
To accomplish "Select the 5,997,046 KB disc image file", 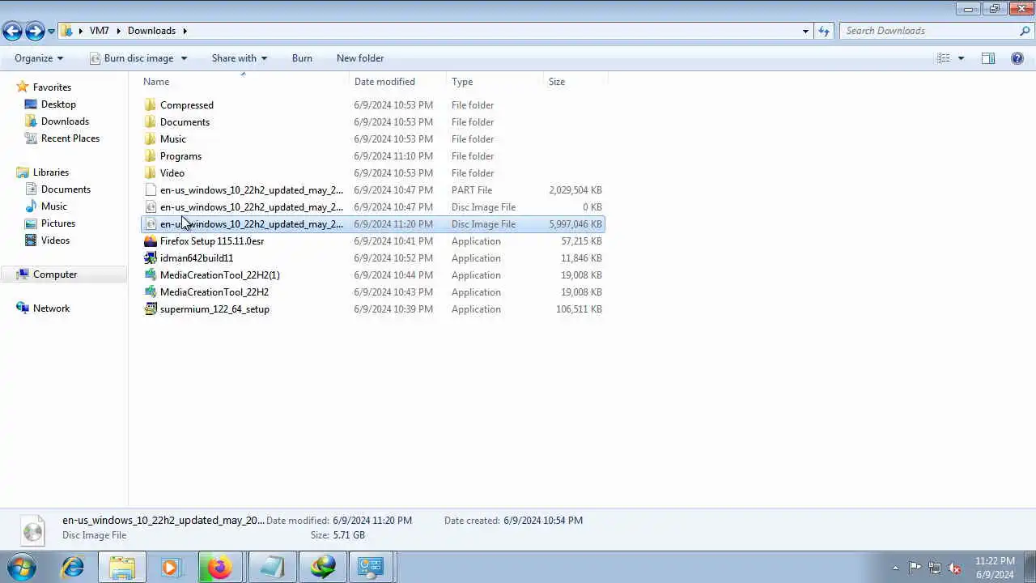I will point(373,224).
